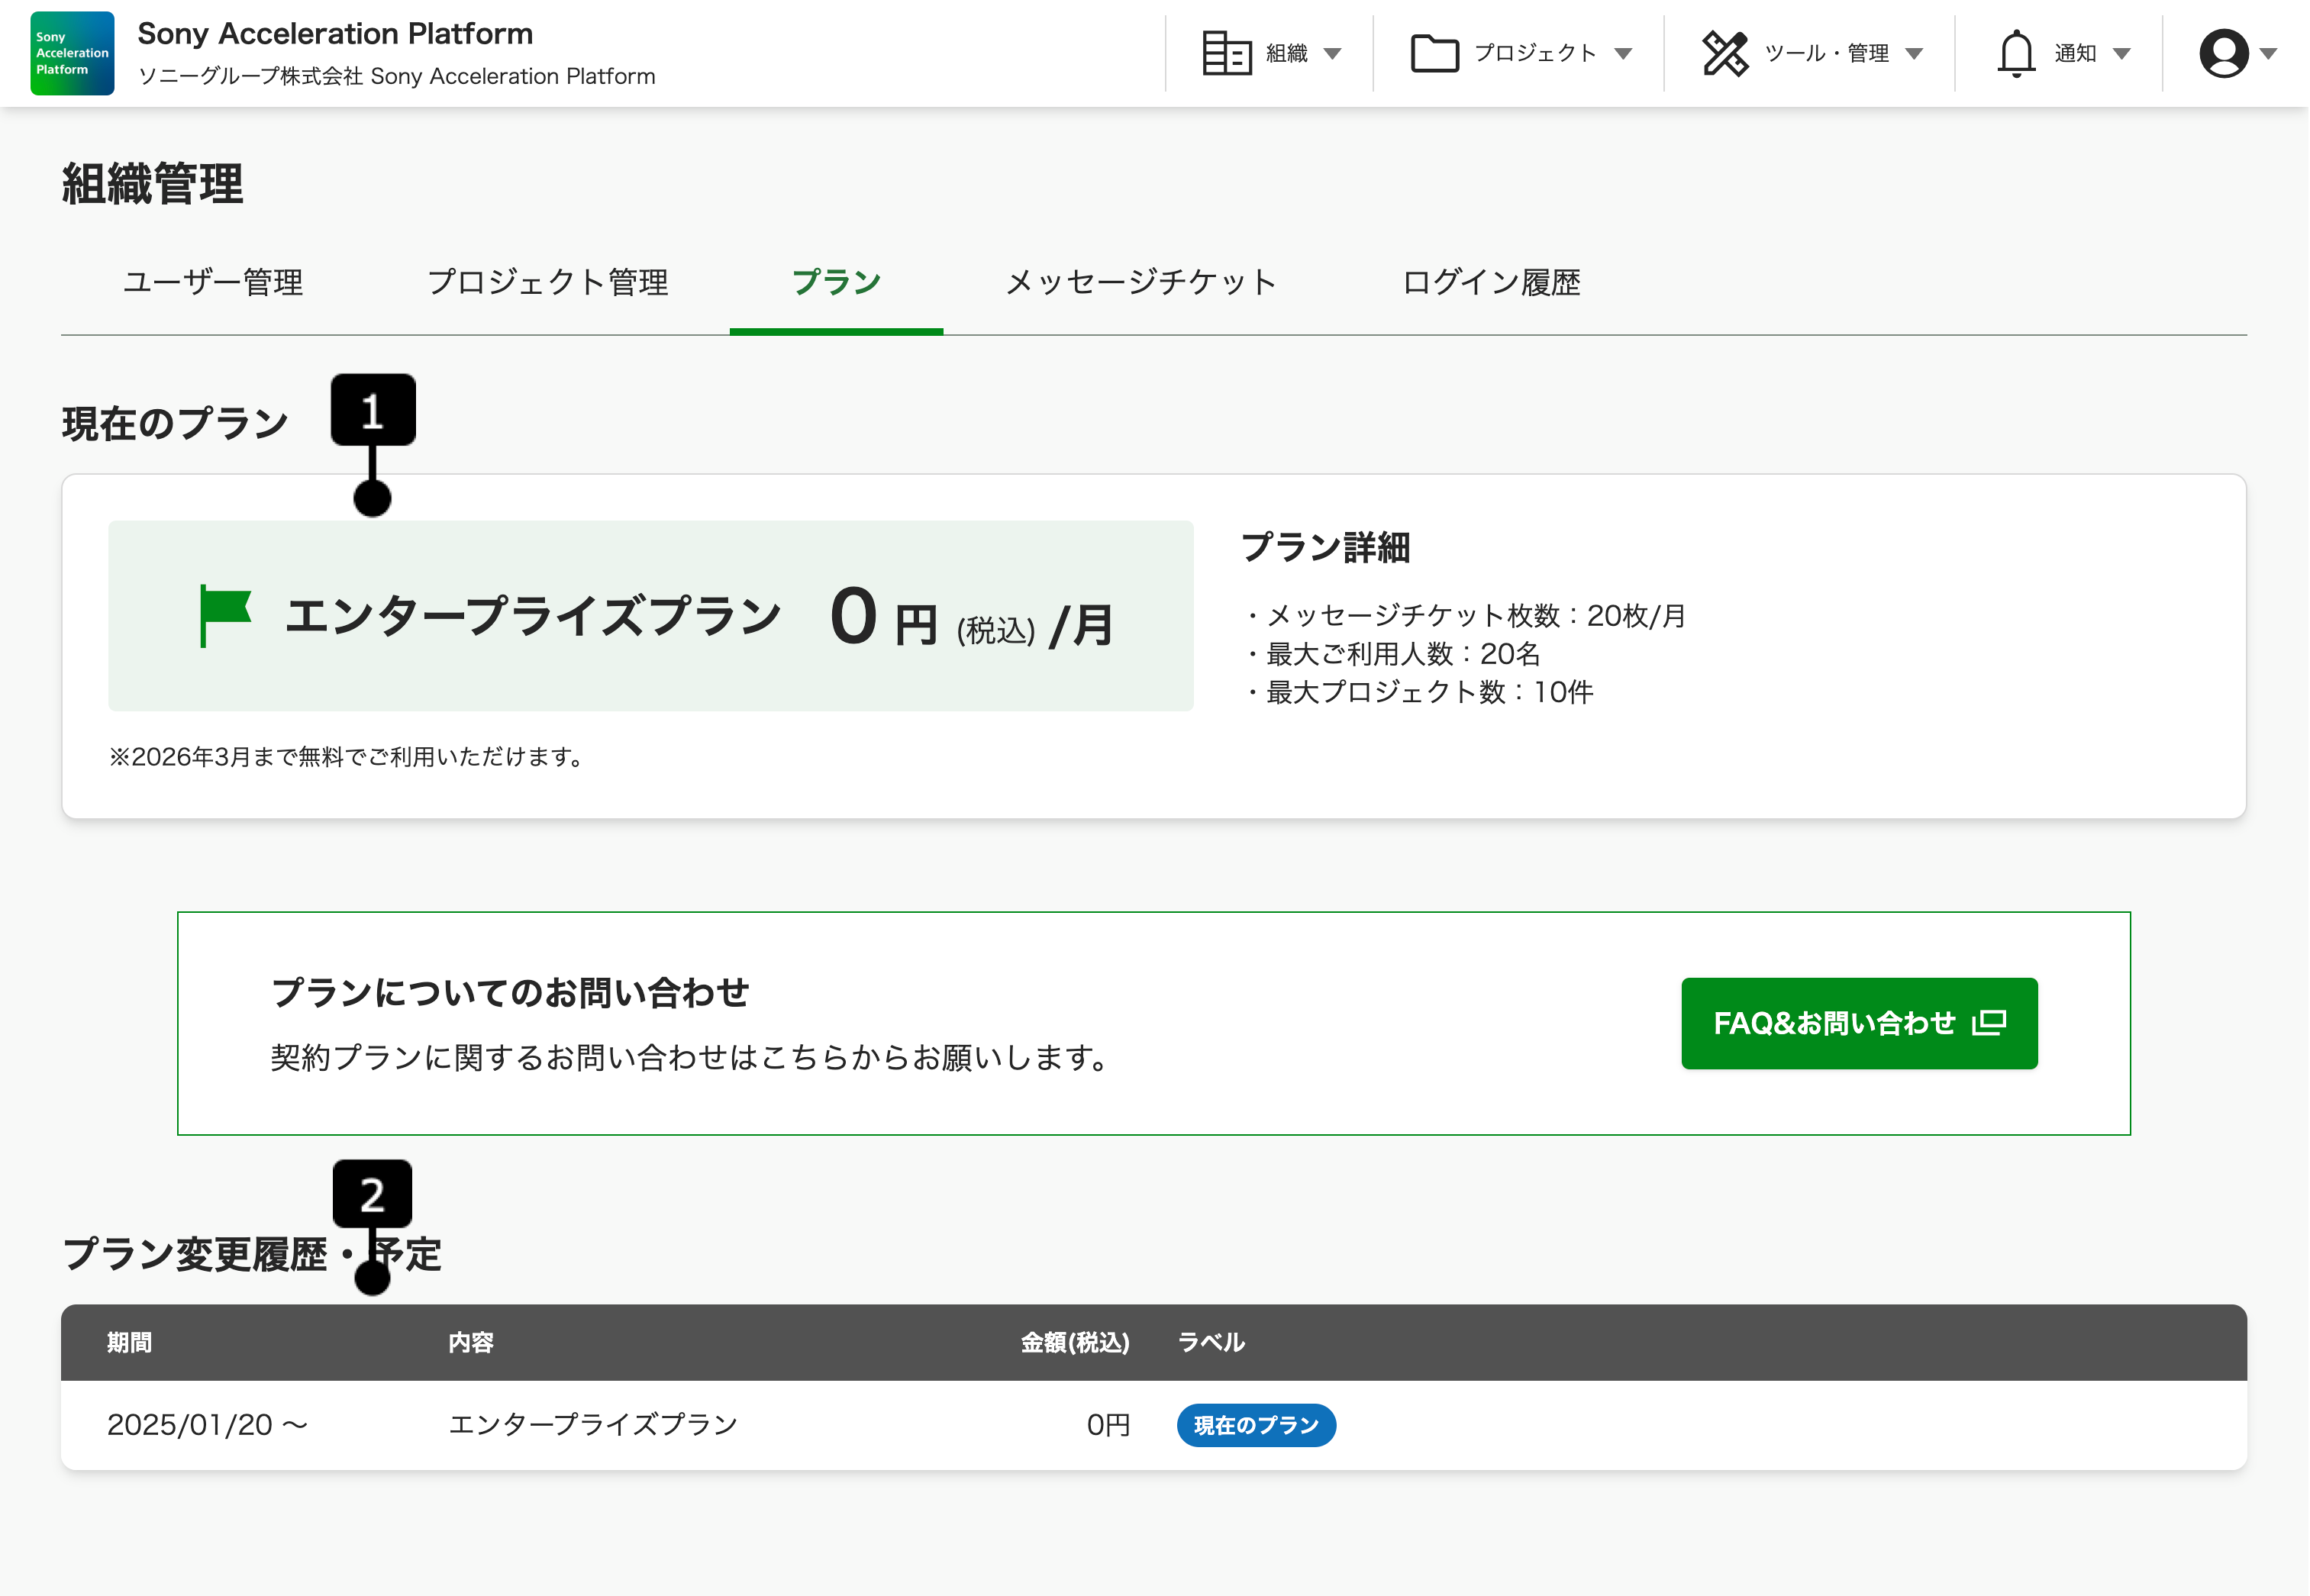Click the プランについてのお問い合わせ heading
This screenshot has height=1596, width=2310.
[x=510, y=993]
